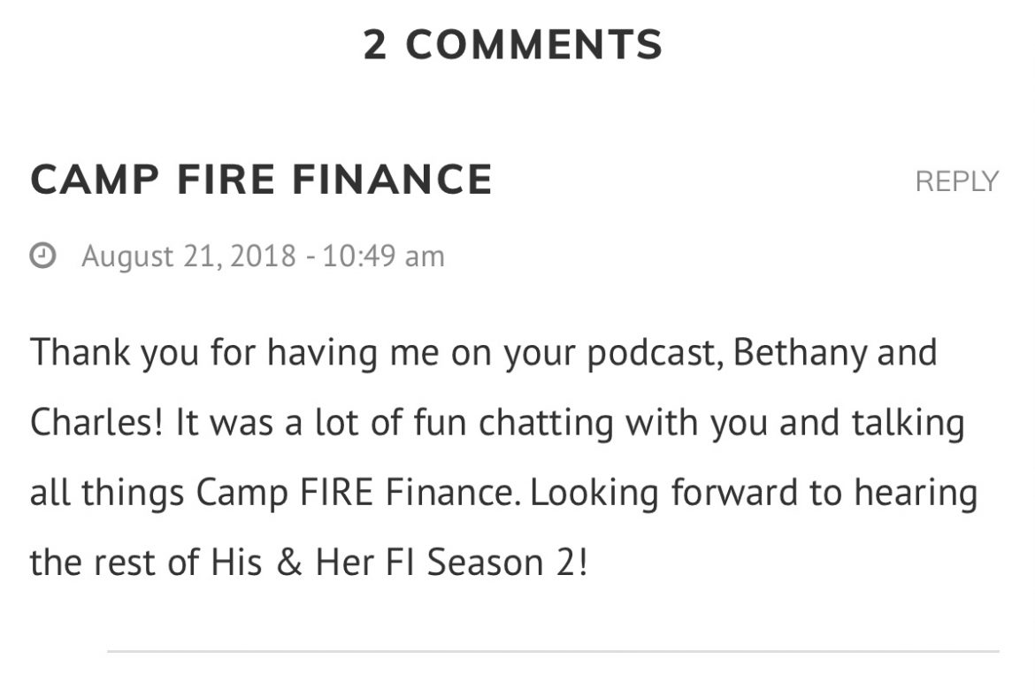Click the text Season 2! at comment end
1035x690 pixels.
pyautogui.click(x=507, y=563)
